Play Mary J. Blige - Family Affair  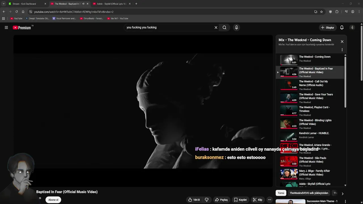[310, 175]
